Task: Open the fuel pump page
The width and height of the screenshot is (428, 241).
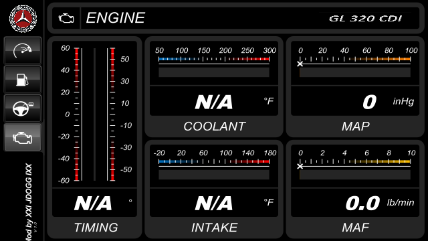Action: 23,80
